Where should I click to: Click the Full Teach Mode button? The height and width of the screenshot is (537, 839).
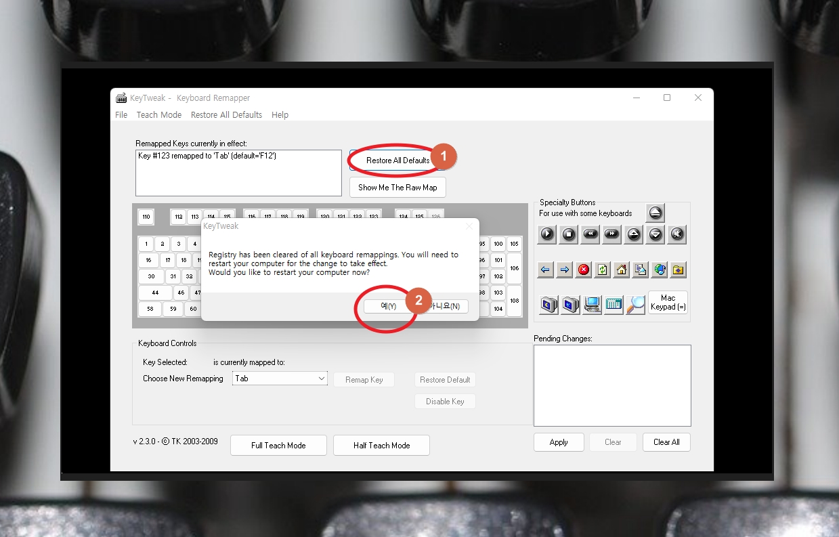(278, 446)
